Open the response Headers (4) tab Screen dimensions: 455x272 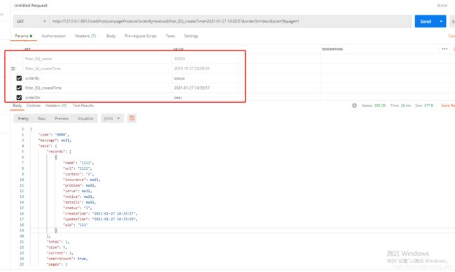56,106
